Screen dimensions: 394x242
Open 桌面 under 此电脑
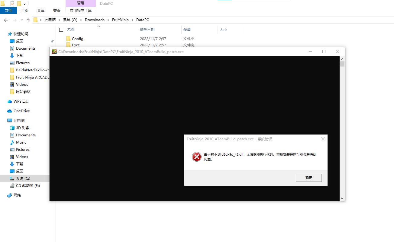coord(20,171)
